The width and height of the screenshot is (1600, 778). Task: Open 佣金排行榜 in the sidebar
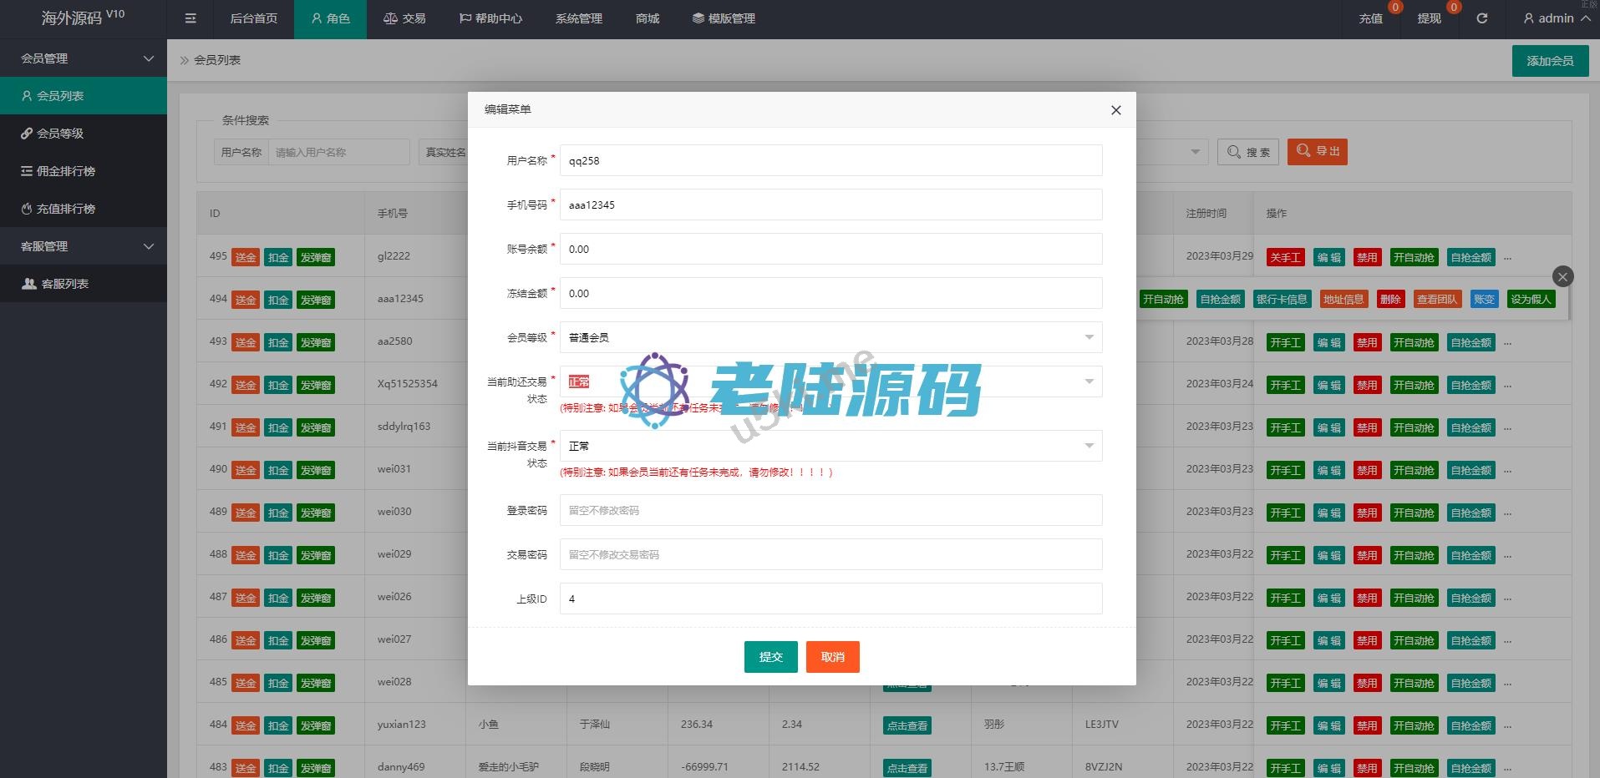click(65, 171)
